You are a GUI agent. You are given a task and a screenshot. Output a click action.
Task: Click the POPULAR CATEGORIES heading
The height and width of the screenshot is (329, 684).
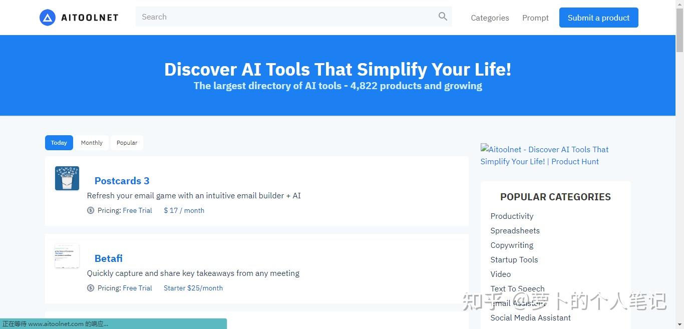pyautogui.click(x=555, y=197)
